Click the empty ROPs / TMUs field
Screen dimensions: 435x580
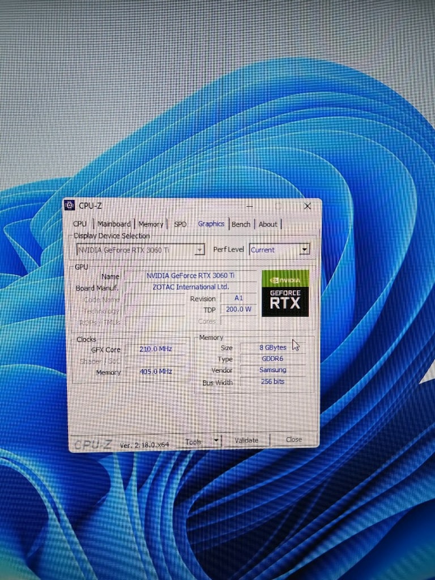coord(155,322)
